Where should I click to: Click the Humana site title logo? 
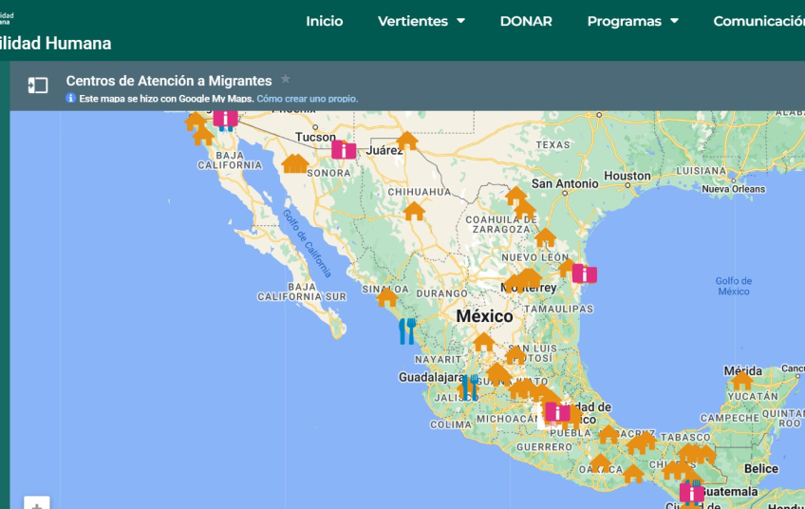point(55,43)
